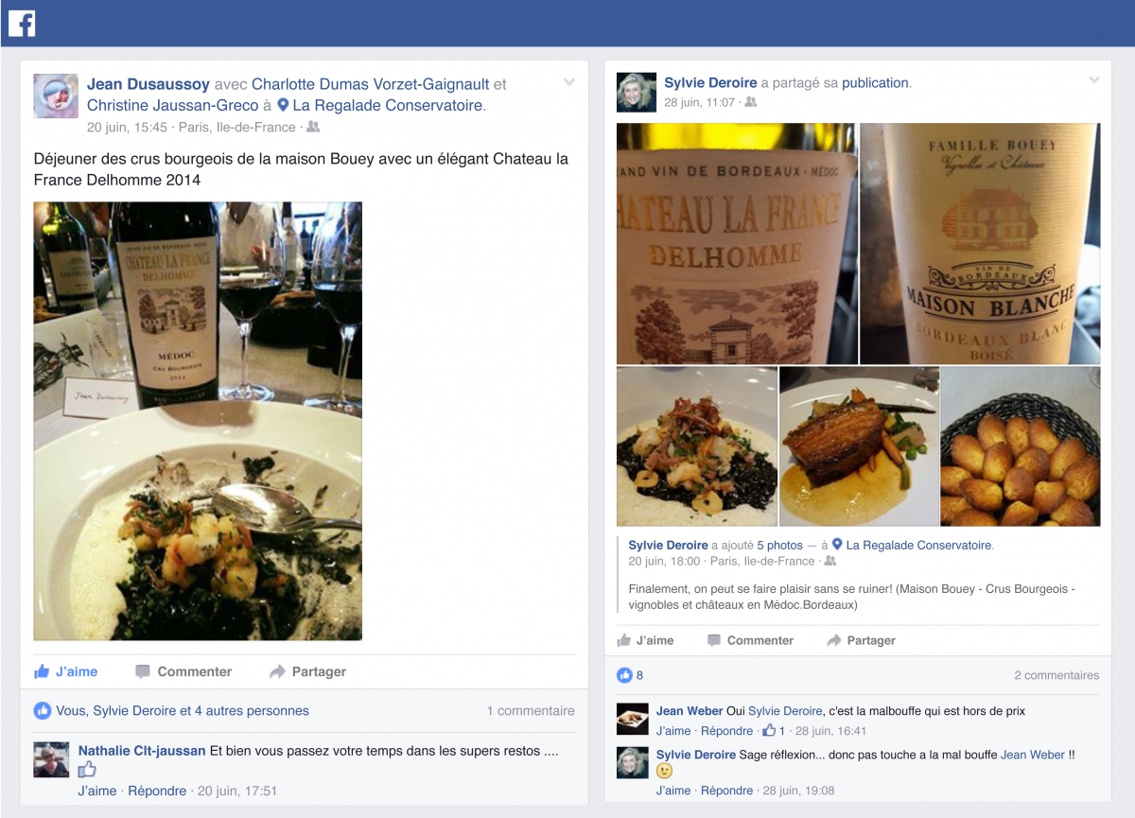Open the madeleines basket photo

pyautogui.click(x=1021, y=446)
